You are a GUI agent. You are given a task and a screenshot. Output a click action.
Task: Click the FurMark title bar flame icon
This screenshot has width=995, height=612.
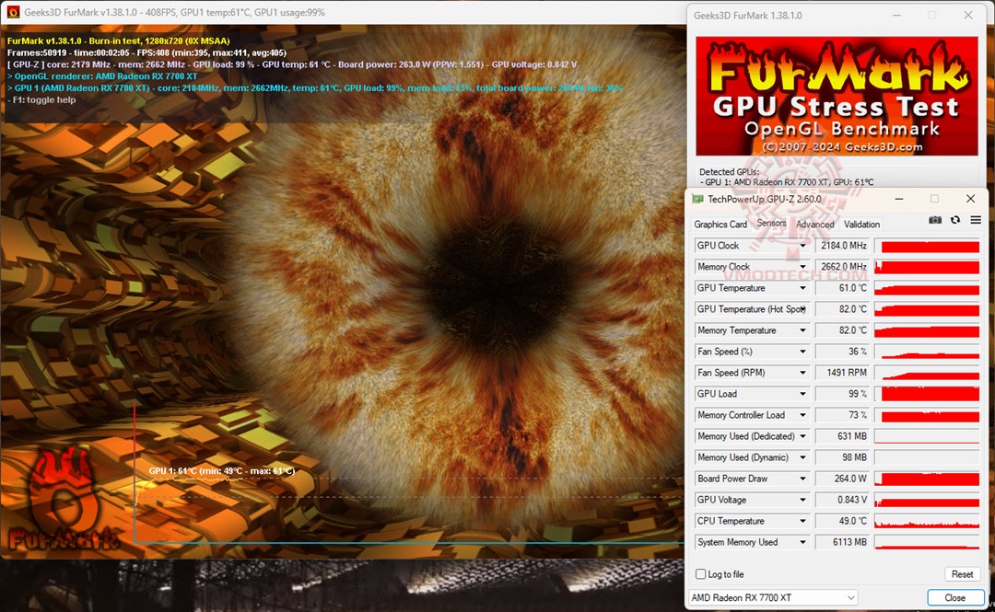(13, 12)
